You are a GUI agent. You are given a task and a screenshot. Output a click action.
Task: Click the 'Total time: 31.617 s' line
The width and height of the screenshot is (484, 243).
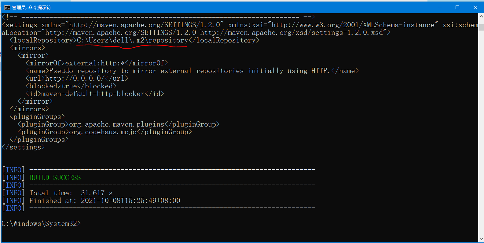pos(71,193)
